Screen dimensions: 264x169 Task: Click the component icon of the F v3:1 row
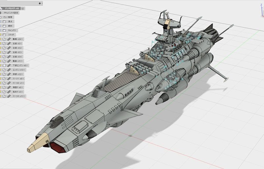(x=5, y=92)
